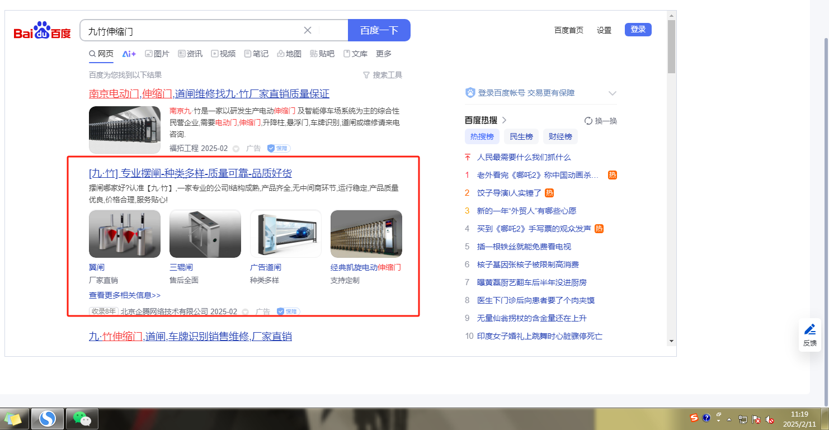The image size is (829, 430).
Task: Select the 网页 tab
Action: (101, 54)
